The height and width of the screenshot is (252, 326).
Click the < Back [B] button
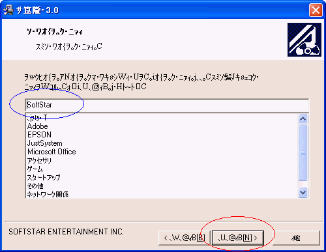pos(185,238)
